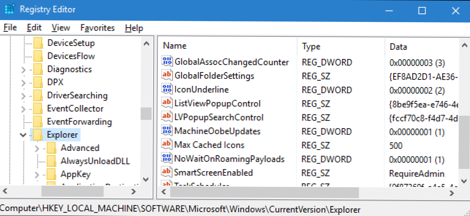The image size is (470, 216).
Task: Expand the Diagnostics key
Action: [23, 69]
